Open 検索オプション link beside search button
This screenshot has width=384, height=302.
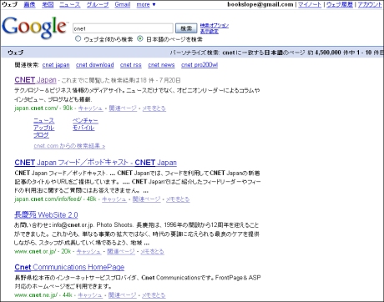(x=215, y=26)
